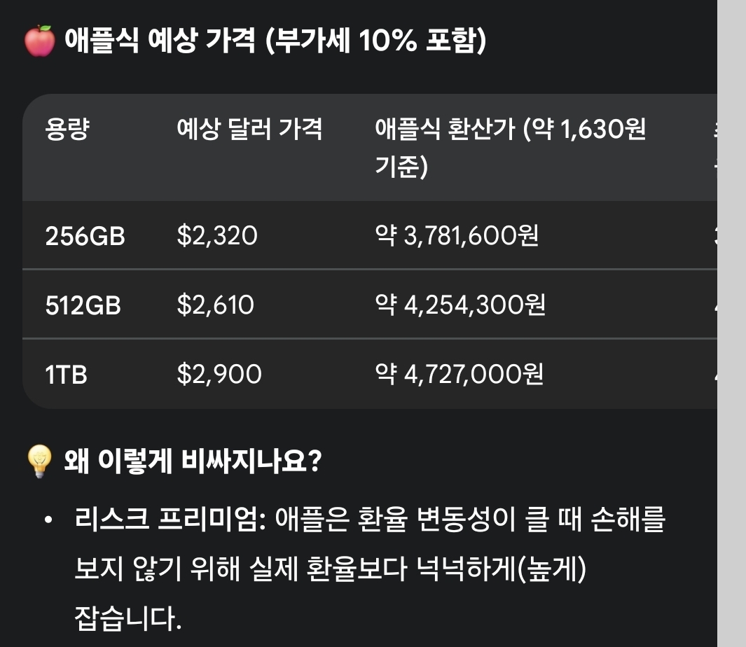The height and width of the screenshot is (647, 746).
Task: Click the 용량 column header
Action: (67, 130)
